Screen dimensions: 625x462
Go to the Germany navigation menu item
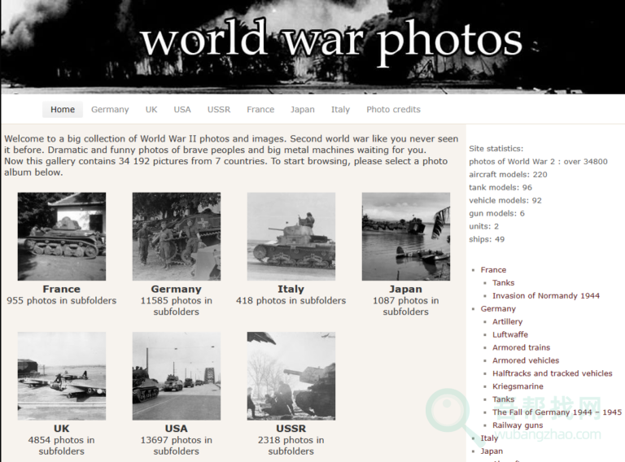click(x=110, y=110)
